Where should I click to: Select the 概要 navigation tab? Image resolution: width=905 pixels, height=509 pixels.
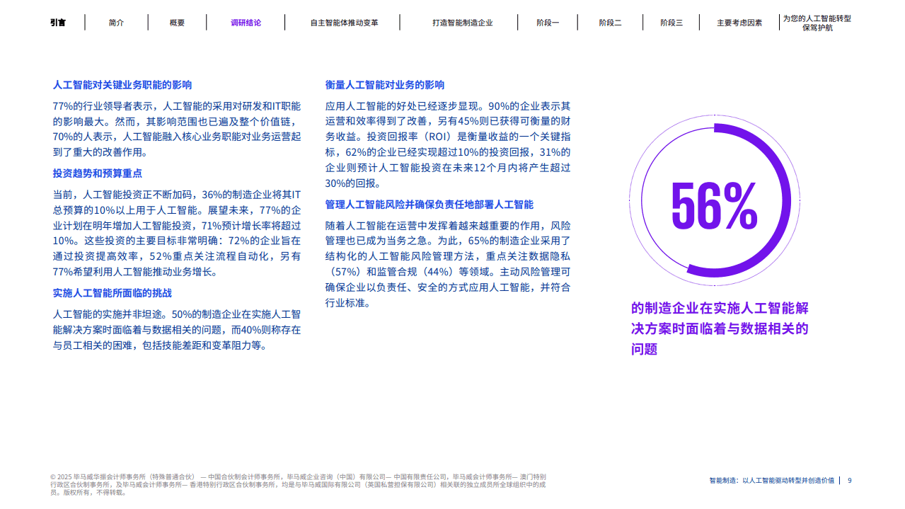175,22
